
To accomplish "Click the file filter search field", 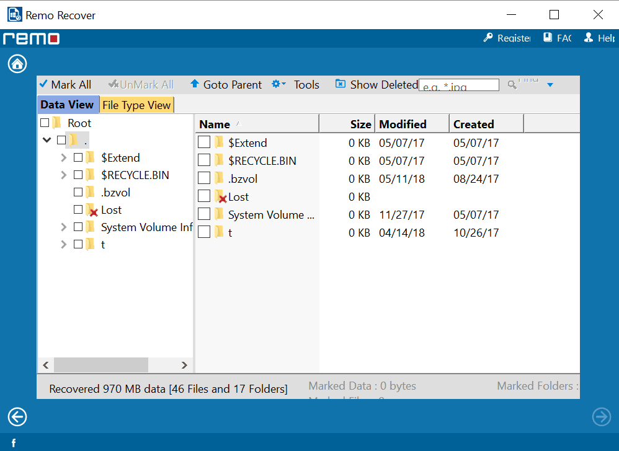I will point(459,85).
